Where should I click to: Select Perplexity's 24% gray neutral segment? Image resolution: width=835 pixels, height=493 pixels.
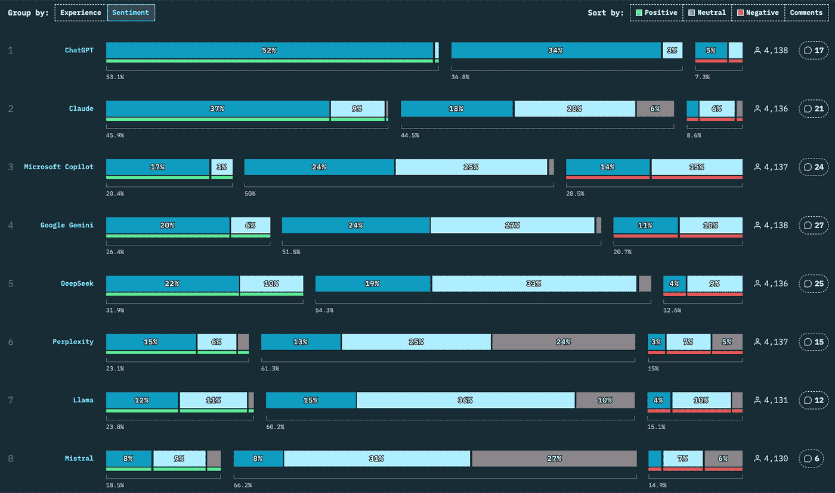click(x=564, y=342)
